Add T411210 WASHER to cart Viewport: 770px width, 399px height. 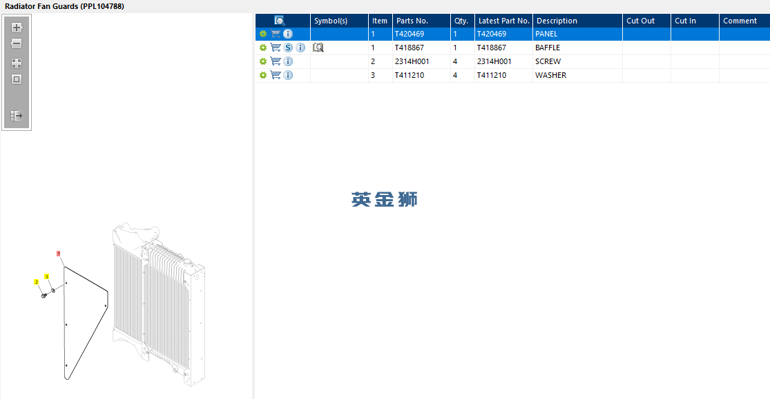click(x=276, y=75)
